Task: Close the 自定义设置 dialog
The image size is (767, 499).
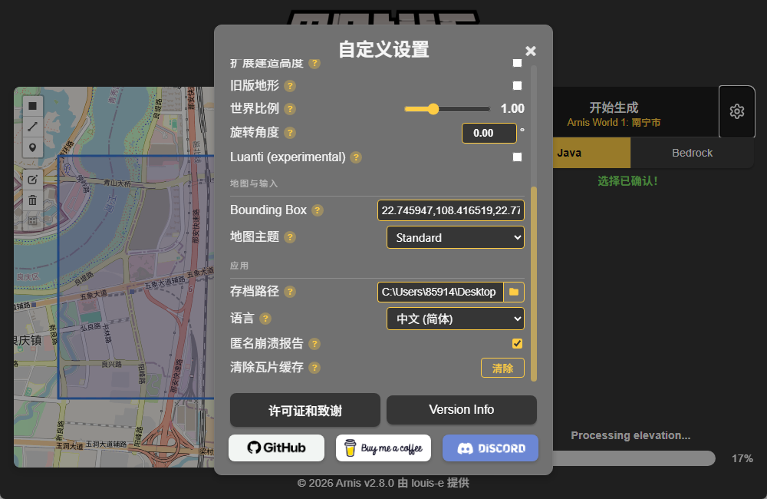Action: click(x=531, y=51)
